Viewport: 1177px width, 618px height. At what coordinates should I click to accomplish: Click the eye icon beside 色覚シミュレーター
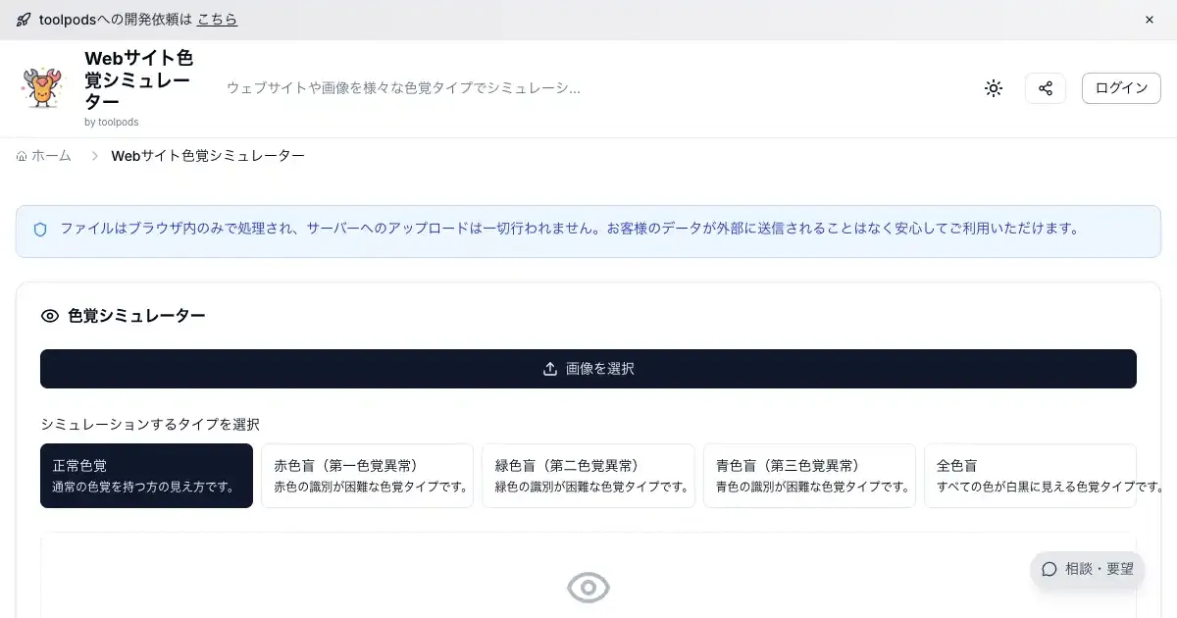click(x=50, y=316)
